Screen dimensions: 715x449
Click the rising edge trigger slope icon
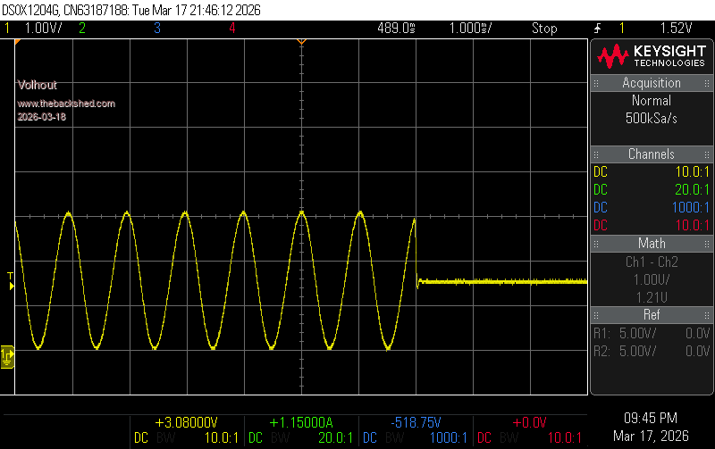[x=596, y=29]
